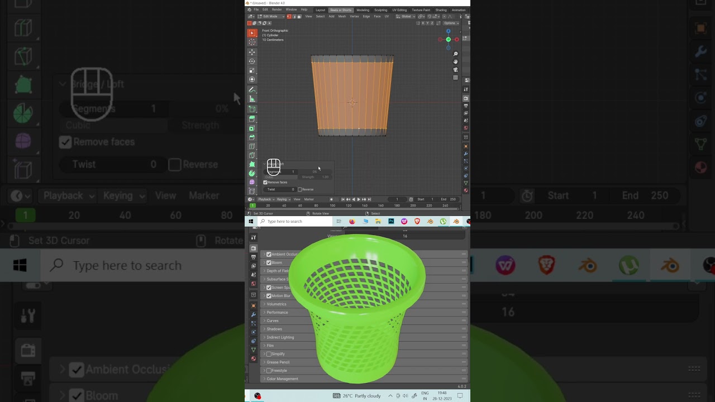This screenshot has width=715, height=402.
Task: Open the Global orientation dropdown
Action: 407,16
